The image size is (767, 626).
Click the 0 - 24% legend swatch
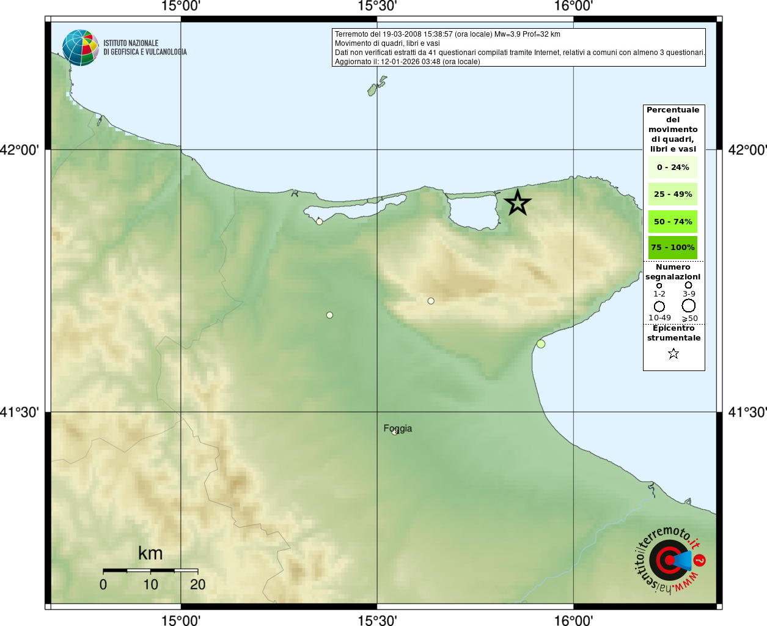(x=673, y=168)
